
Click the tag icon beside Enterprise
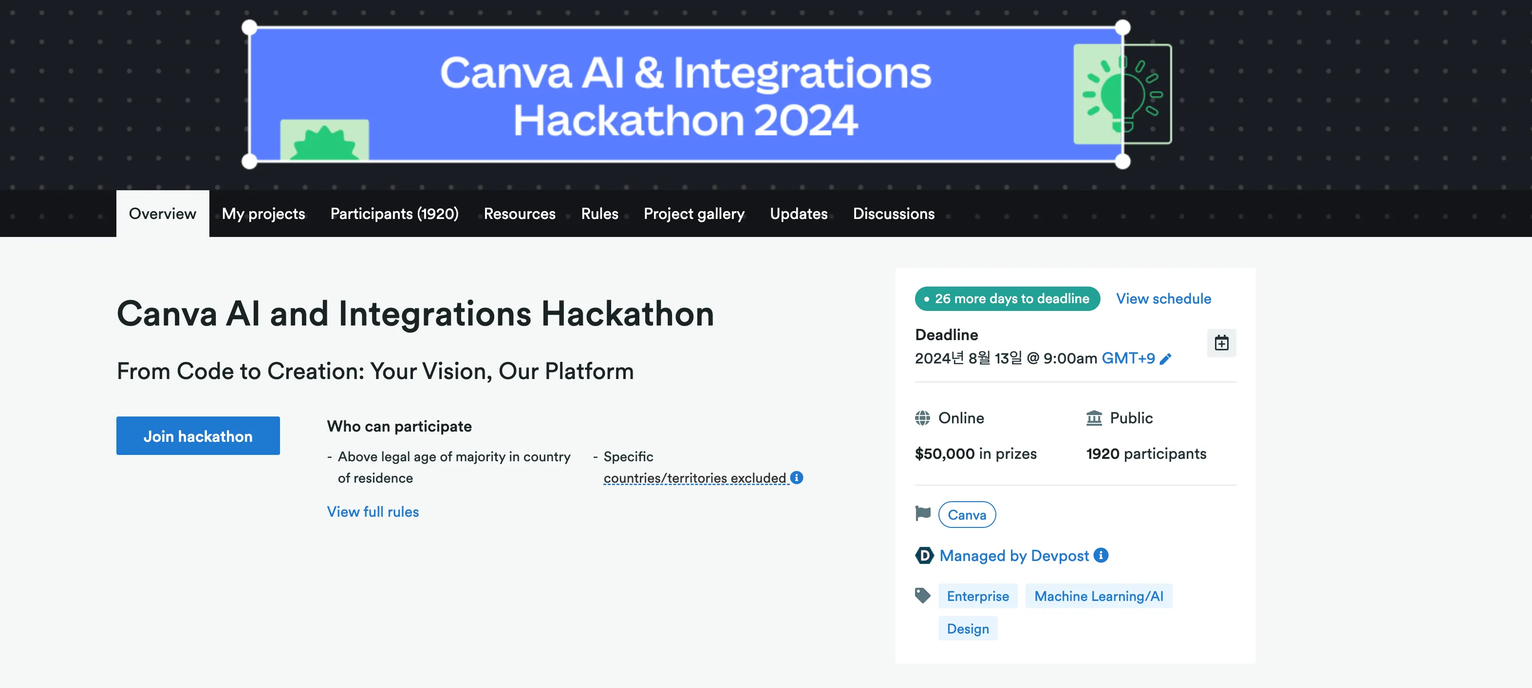[922, 596]
